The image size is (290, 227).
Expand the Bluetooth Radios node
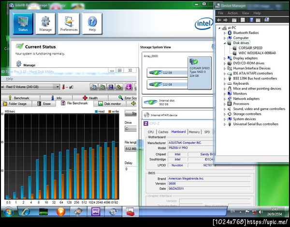coord(225,33)
